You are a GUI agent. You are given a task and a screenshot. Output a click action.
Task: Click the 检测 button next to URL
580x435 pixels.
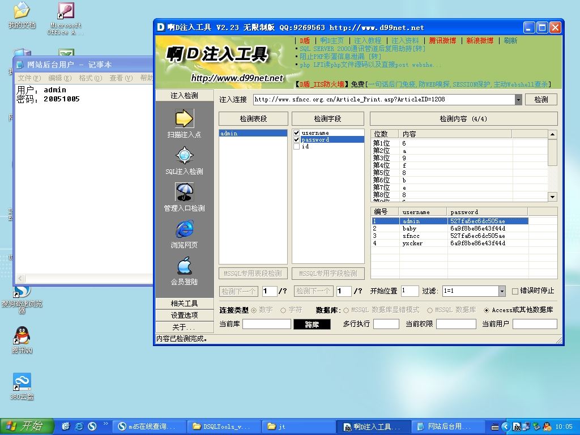tap(541, 100)
